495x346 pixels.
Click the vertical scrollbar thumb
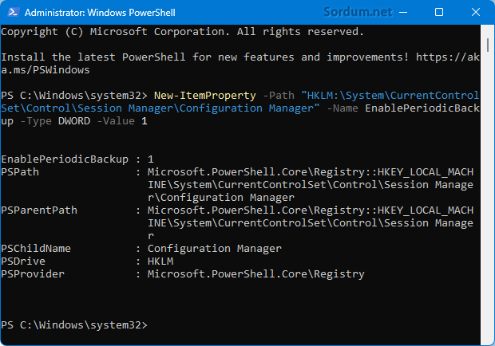pos(488,45)
